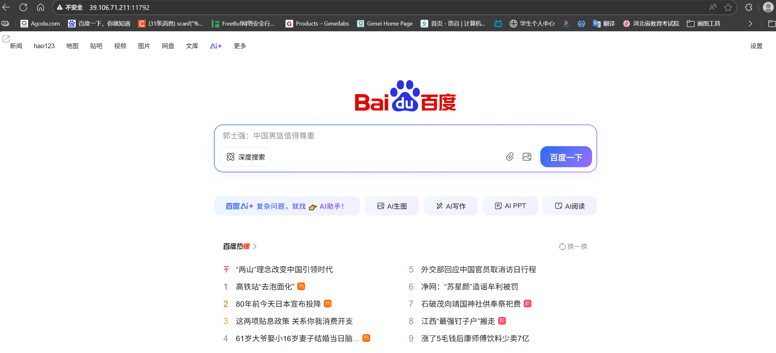Open the 设置 settings menu
This screenshot has width=776, height=353.
756,46
